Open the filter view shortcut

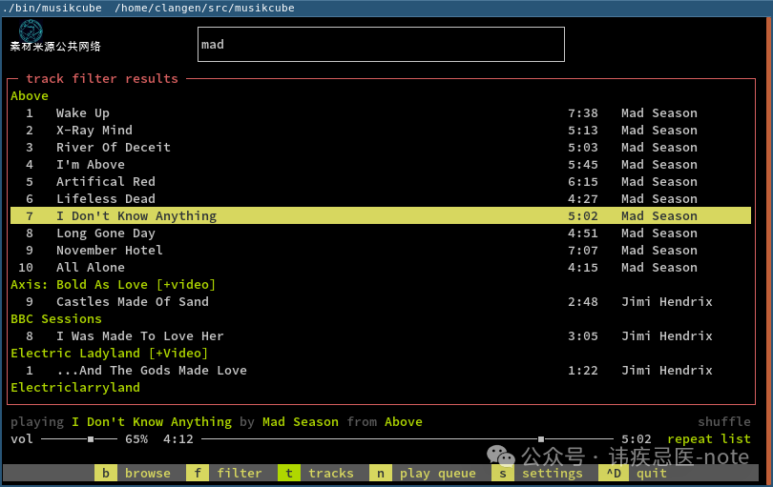pos(224,474)
